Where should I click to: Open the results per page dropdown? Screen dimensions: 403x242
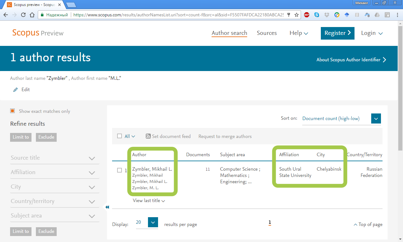[x=153, y=223]
